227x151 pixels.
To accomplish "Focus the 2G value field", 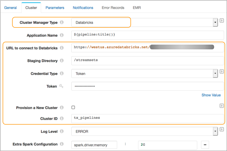I will point(168,145).
